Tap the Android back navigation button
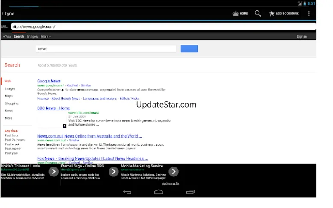 pyautogui.click(x=127, y=192)
